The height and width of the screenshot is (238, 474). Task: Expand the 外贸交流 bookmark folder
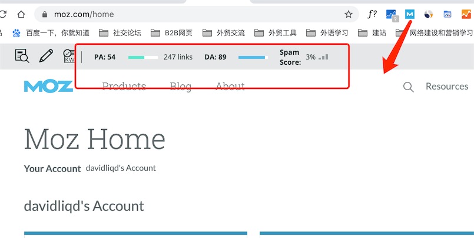223,33
